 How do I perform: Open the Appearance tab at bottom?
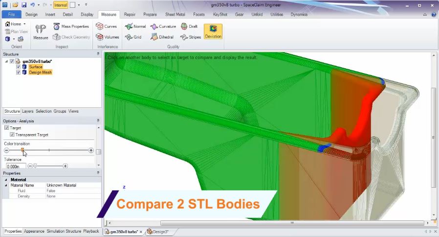pos(34,231)
